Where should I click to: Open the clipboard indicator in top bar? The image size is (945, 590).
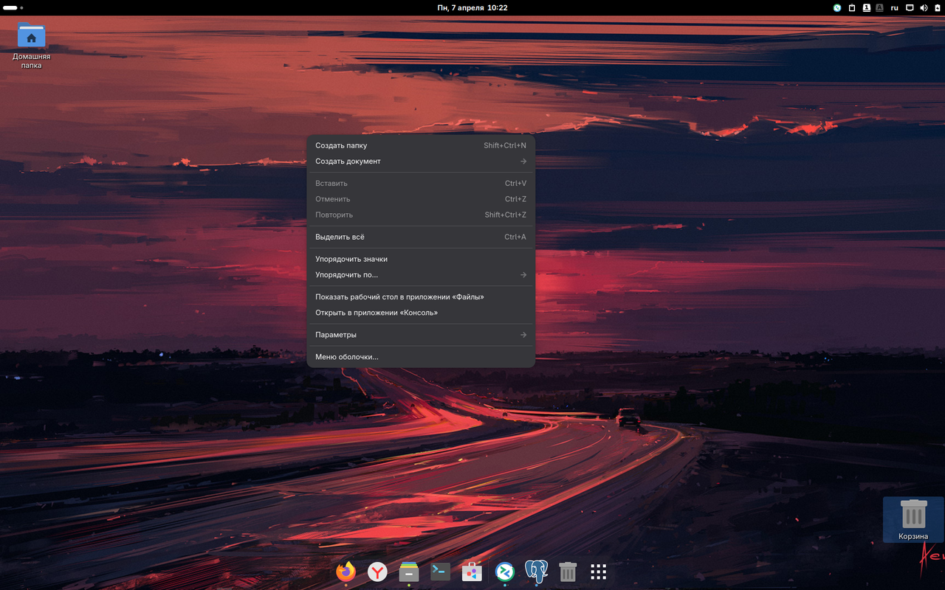click(852, 8)
